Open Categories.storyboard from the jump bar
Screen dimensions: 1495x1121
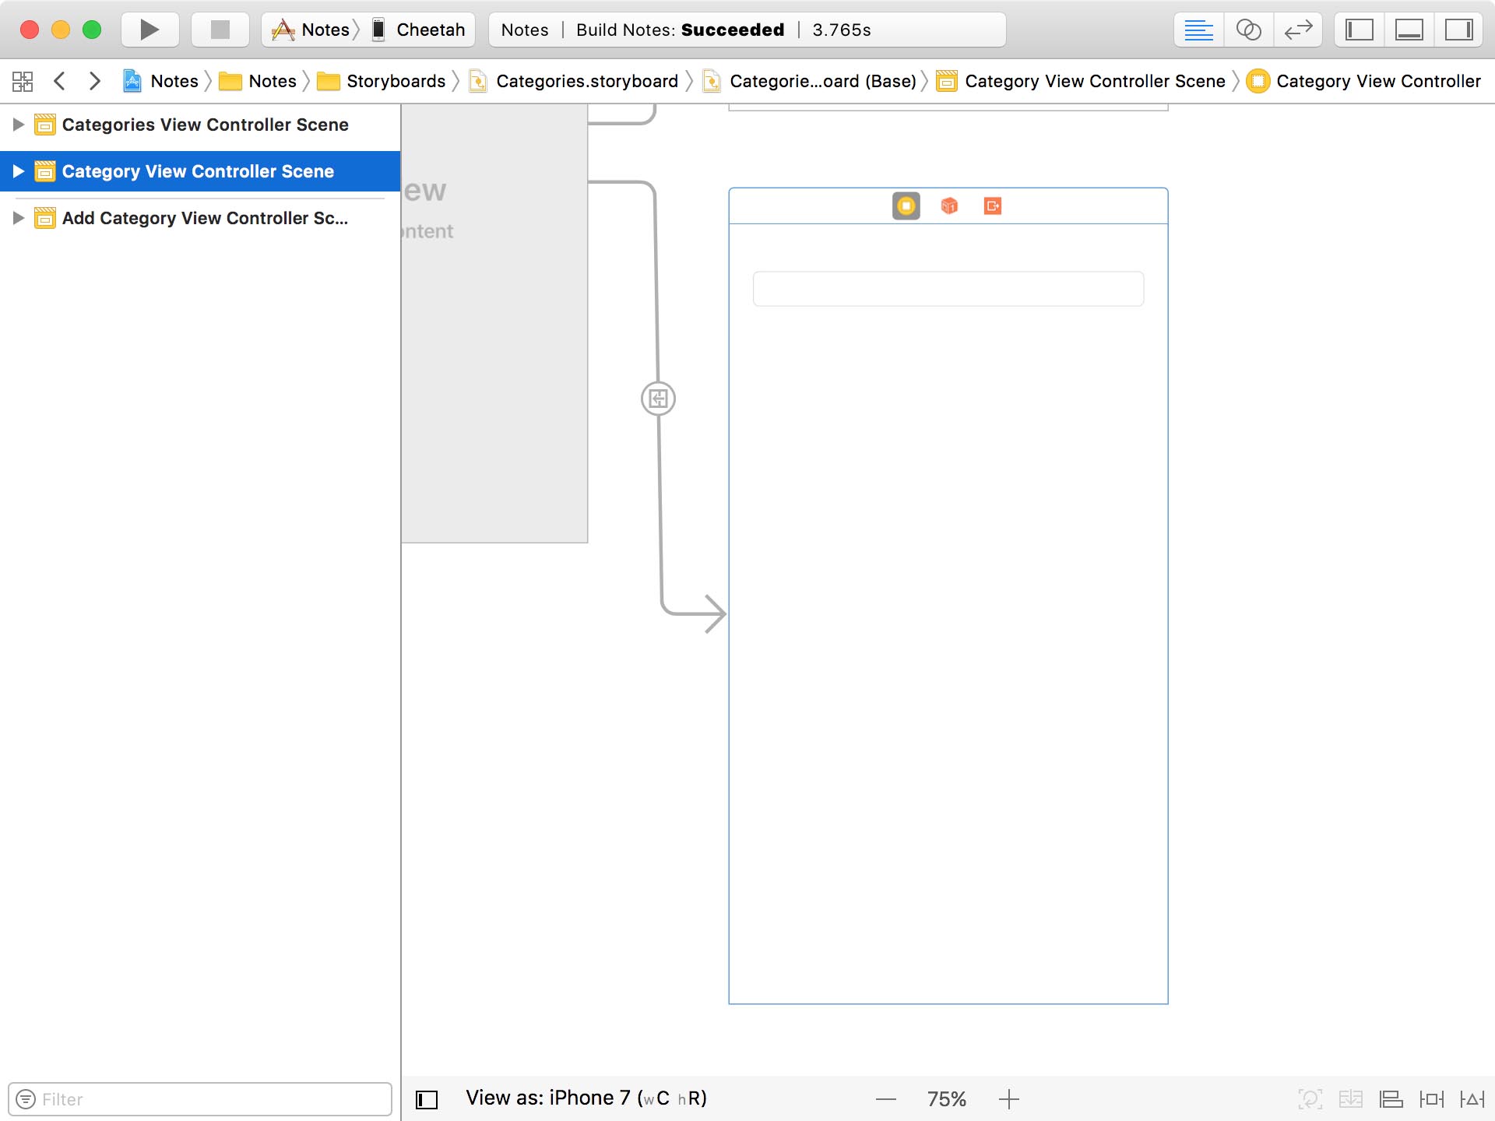(x=587, y=81)
